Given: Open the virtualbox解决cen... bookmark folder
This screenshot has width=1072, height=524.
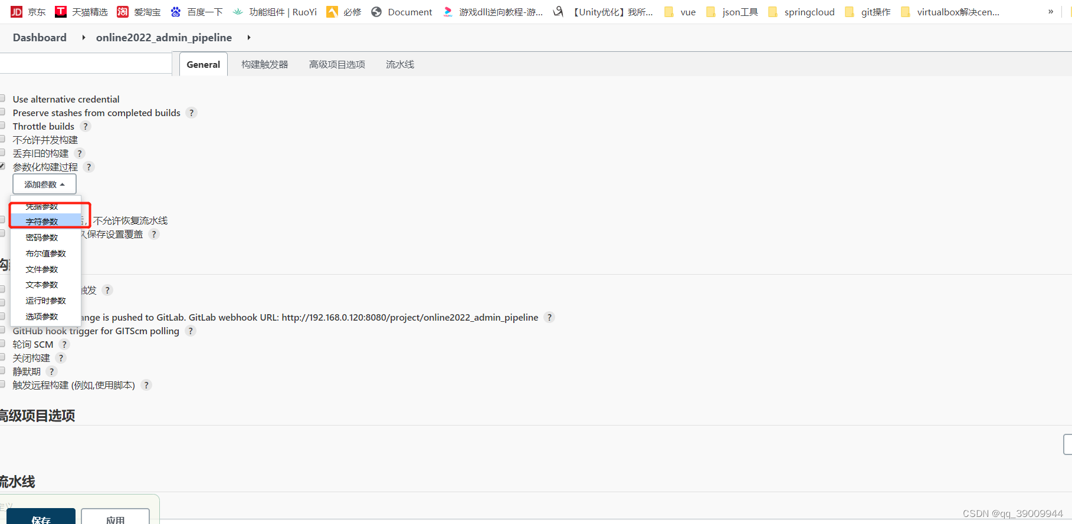Looking at the screenshot, I should pyautogui.click(x=950, y=12).
